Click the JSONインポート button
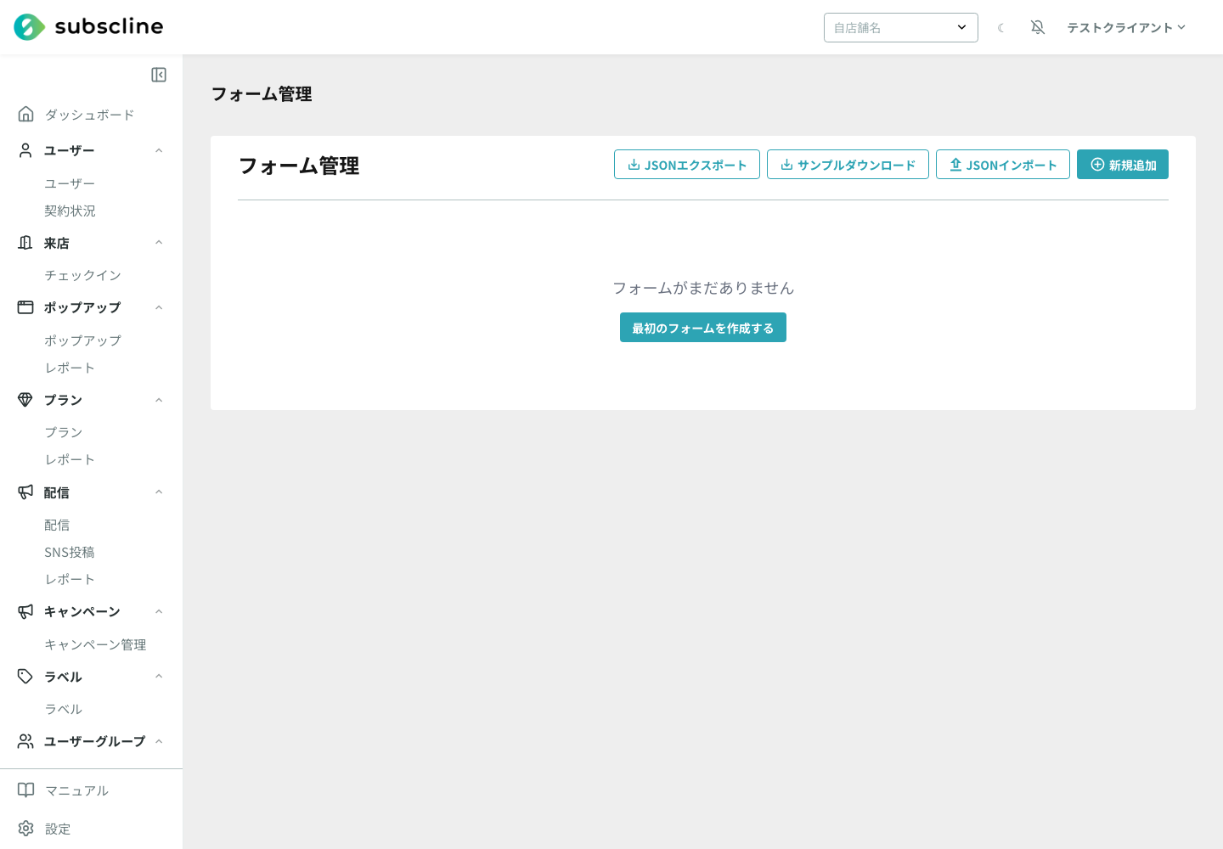 (x=1003, y=165)
